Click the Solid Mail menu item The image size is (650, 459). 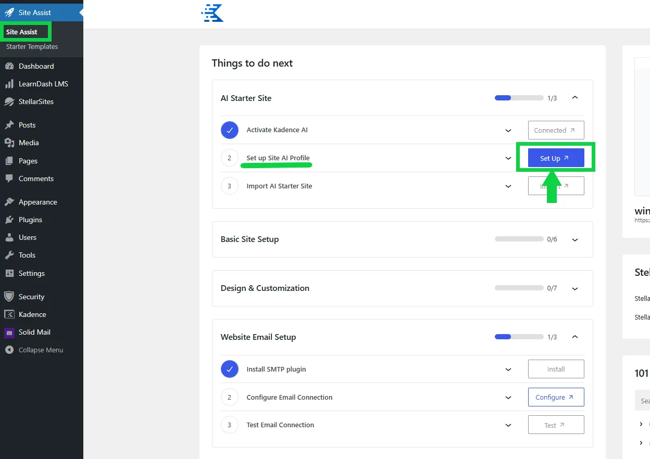(x=42, y=332)
